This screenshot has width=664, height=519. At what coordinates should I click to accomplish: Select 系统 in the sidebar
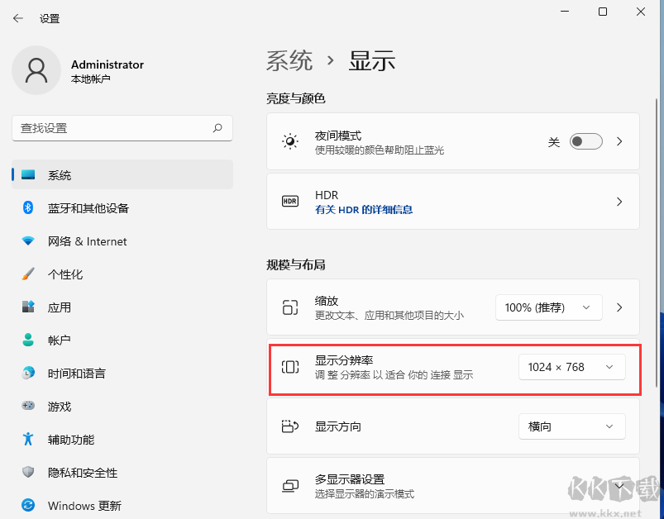(x=122, y=175)
